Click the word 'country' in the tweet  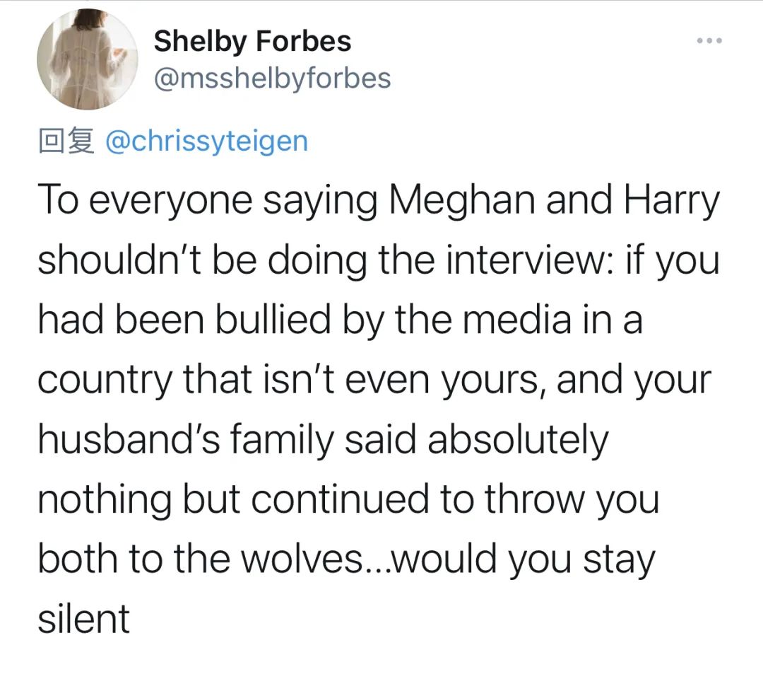click(x=105, y=380)
